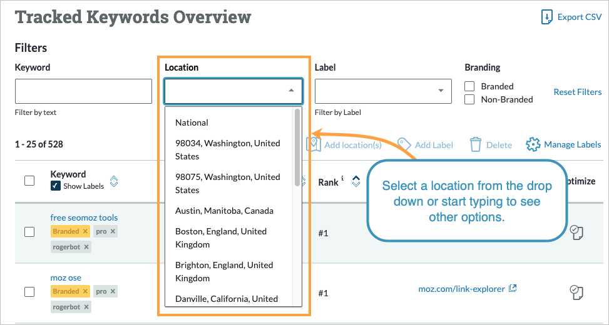Click optimize icon for moz ose row
This screenshot has width=609, height=325.
tap(576, 292)
